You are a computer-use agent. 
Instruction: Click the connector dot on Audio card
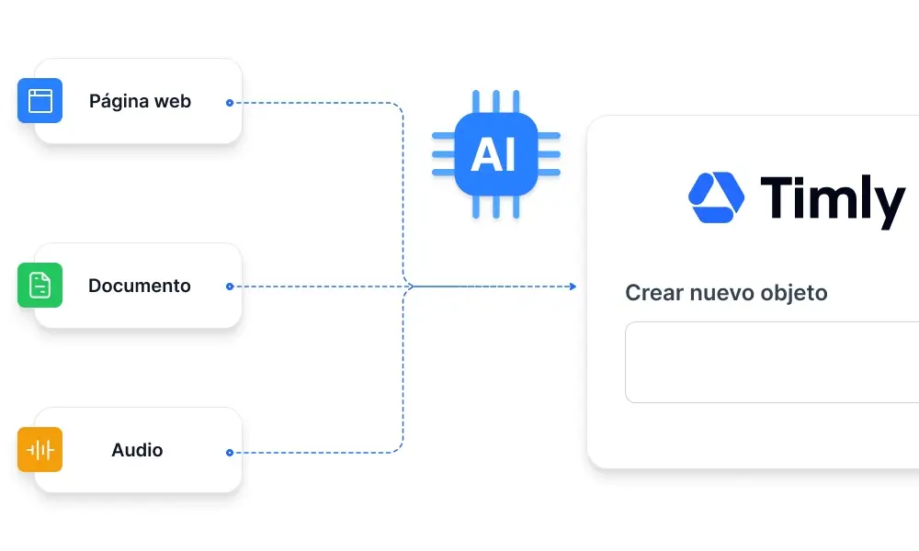coord(229,452)
